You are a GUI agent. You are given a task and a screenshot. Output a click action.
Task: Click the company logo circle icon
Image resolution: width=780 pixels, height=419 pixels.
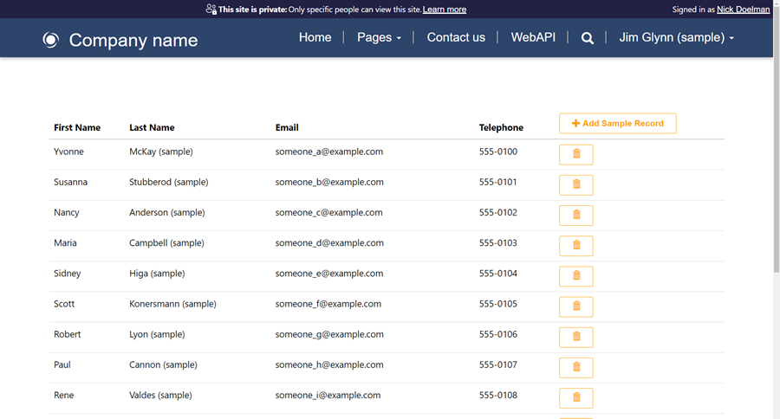[50, 40]
